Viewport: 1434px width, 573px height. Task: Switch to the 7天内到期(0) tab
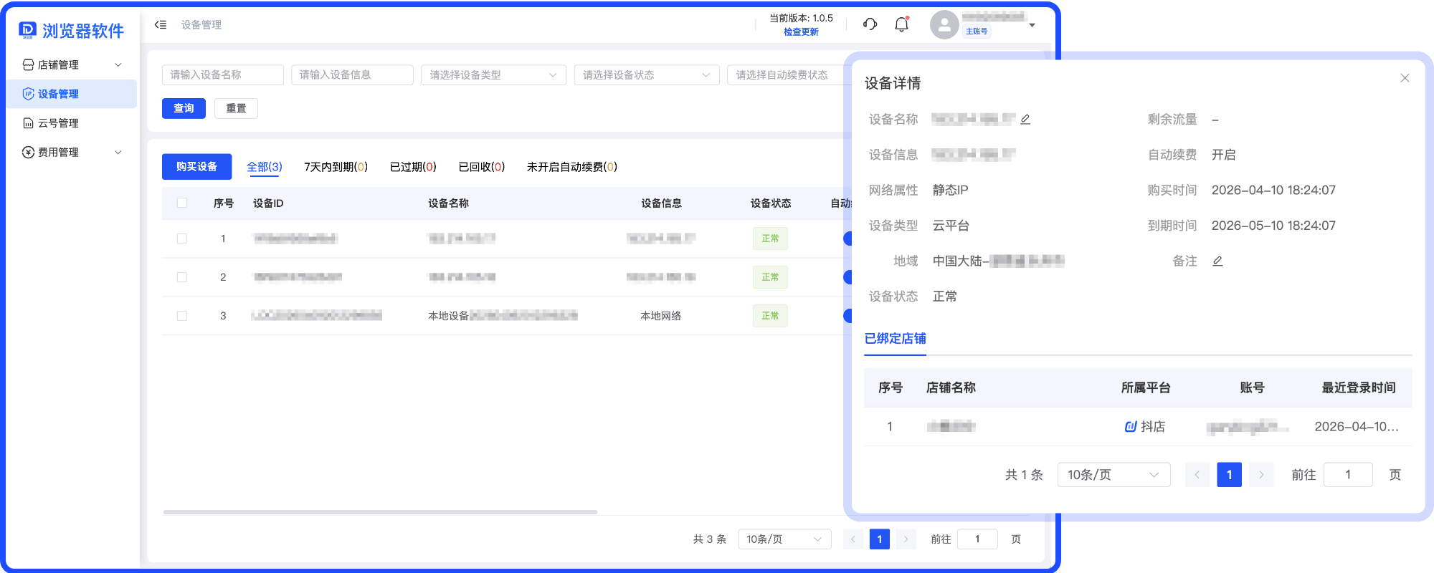coord(336,167)
